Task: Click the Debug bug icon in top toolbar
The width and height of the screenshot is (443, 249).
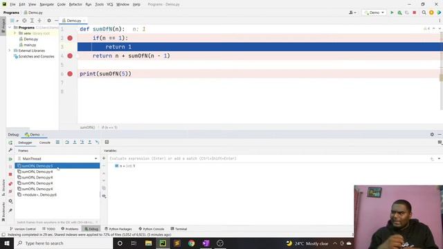Action: (399, 12)
